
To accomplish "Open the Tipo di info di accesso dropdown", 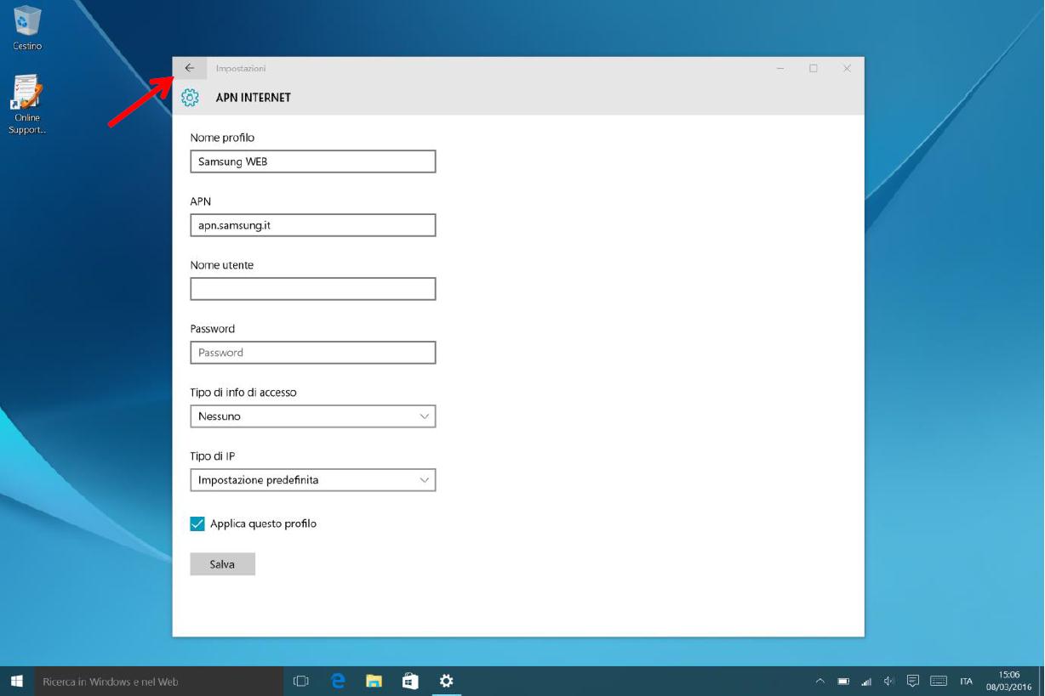I will pos(313,416).
